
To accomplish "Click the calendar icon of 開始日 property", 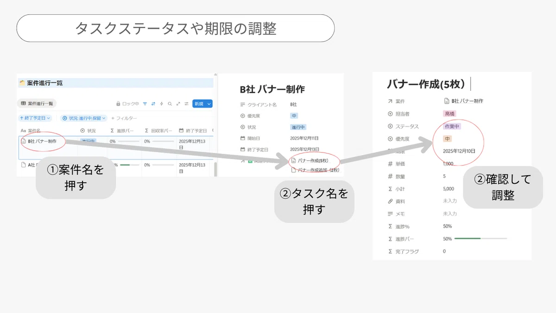I will pos(243,138).
